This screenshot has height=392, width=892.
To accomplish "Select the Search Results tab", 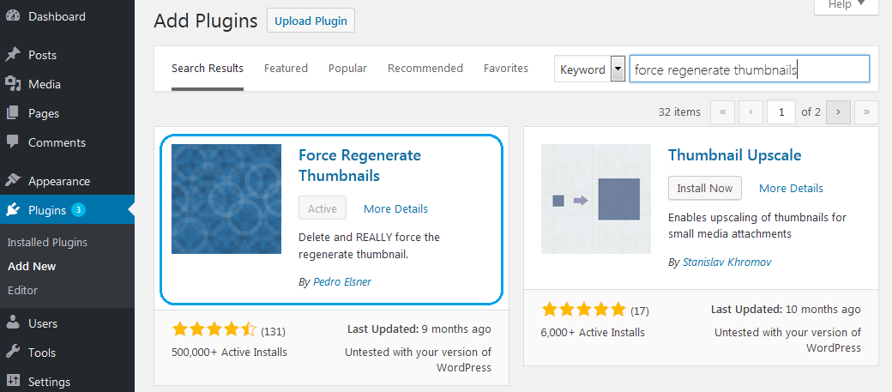I will 208,69.
